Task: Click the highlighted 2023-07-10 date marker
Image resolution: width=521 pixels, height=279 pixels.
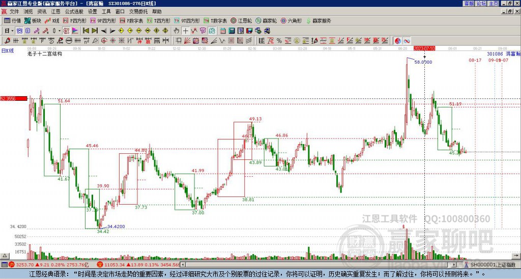Action: [424, 48]
